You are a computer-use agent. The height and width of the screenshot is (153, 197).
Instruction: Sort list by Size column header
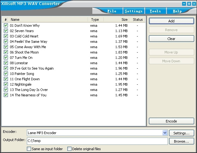(x=117, y=20)
